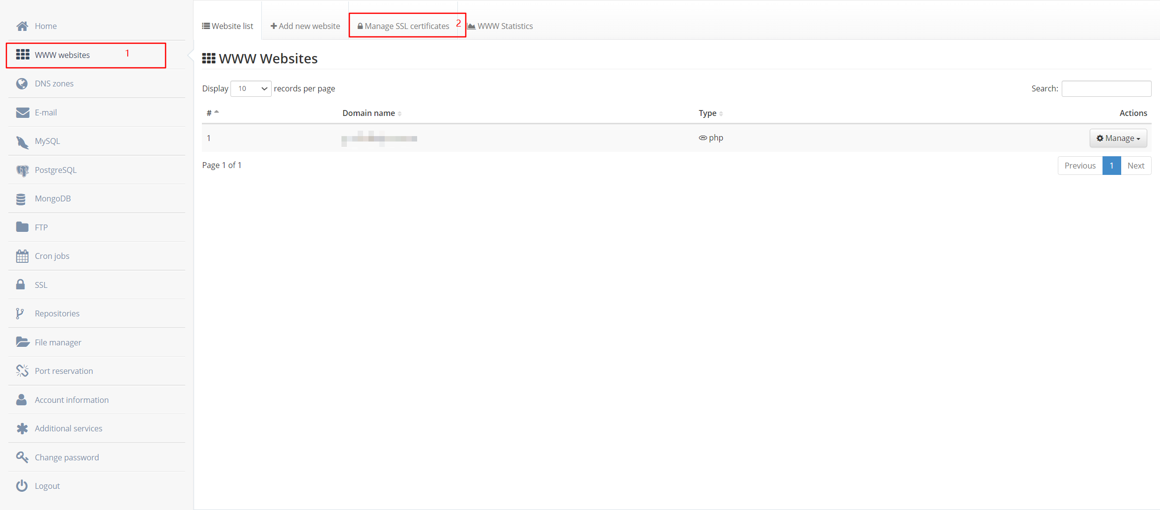Click the php eye visibility icon
The height and width of the screenshot is (510, 1160).
coord(704,138)
